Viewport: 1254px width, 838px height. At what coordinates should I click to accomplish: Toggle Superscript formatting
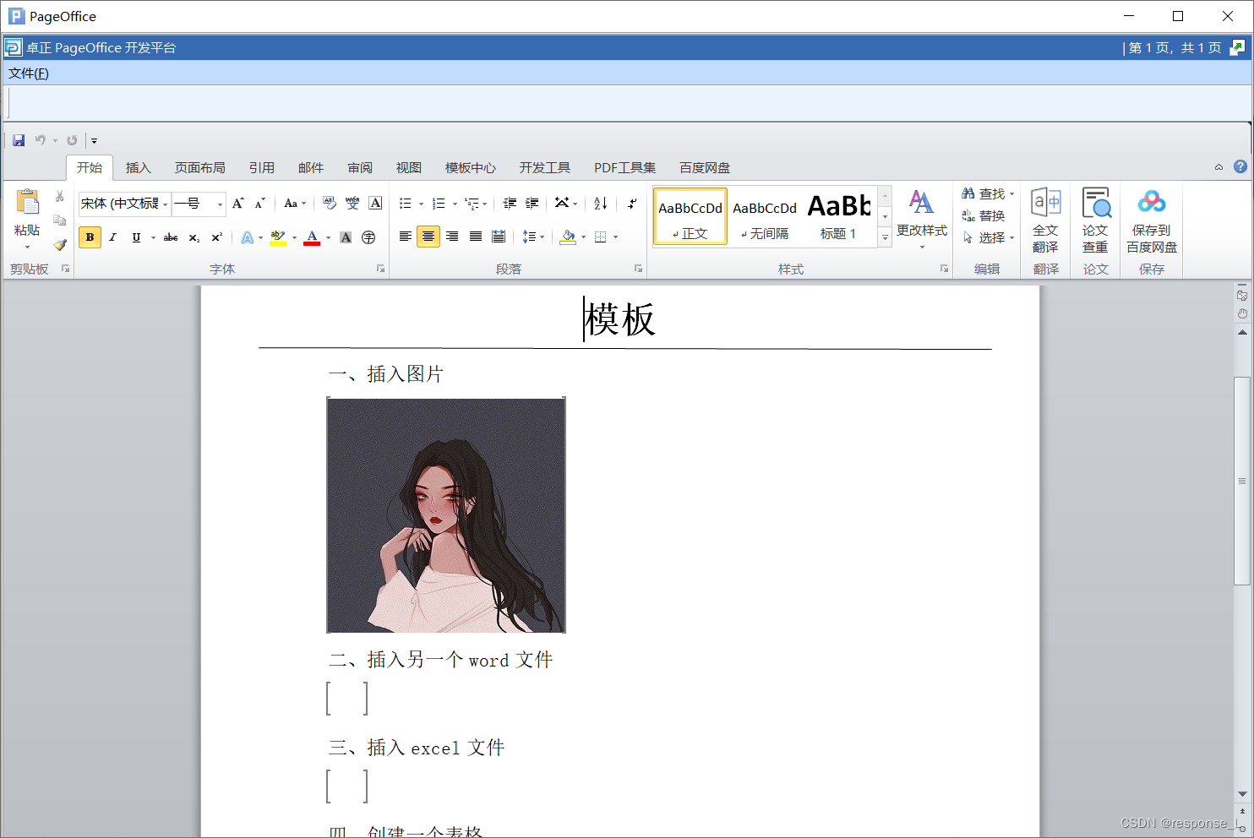point(217,237)
